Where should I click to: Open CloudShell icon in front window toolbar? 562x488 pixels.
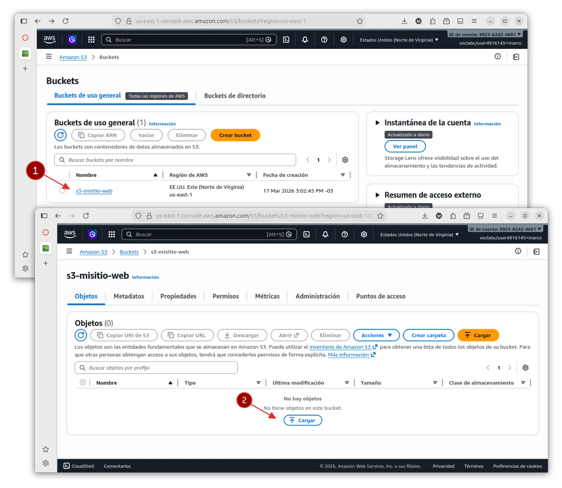[307, 234]
